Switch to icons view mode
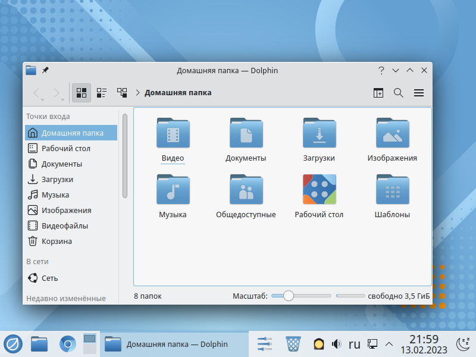476x357 pixels. 82,93
